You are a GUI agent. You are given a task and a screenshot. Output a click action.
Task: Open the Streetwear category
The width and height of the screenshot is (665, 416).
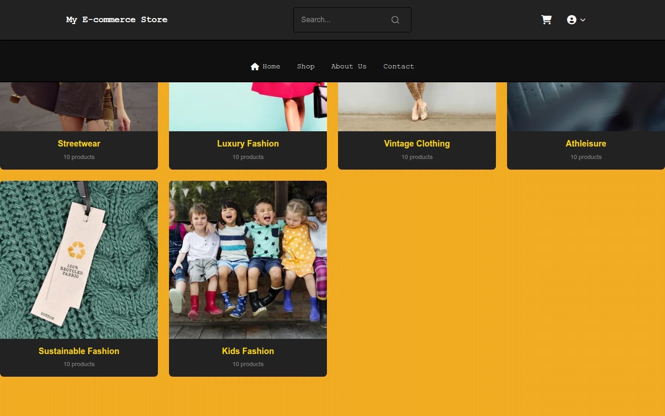click(x=79, y=144)
